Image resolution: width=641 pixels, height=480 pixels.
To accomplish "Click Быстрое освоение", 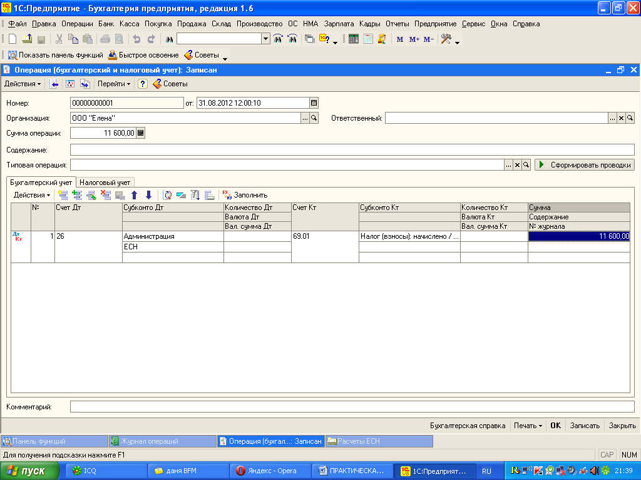I will 143,55.
